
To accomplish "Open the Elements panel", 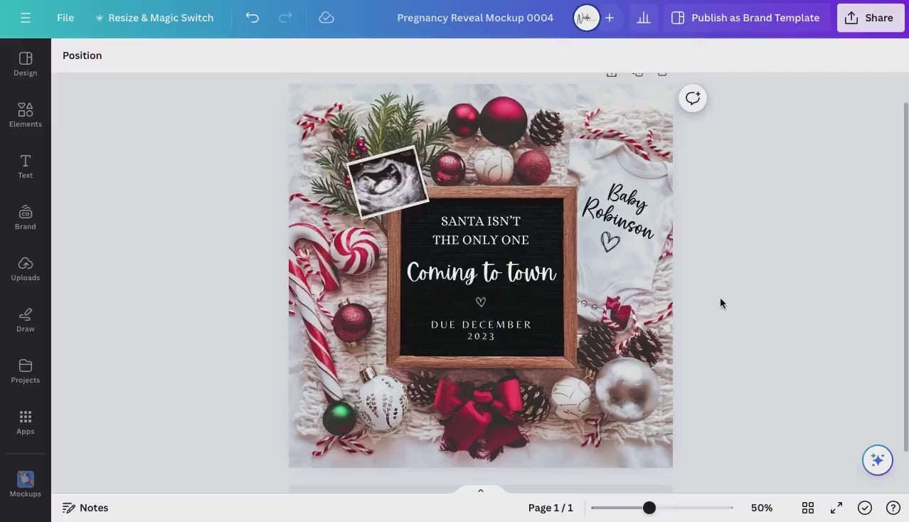I will [x=26, y=114].
